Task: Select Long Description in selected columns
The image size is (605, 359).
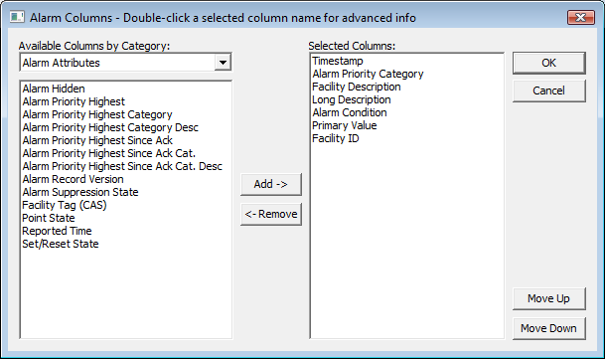Action: coord(352,99)
